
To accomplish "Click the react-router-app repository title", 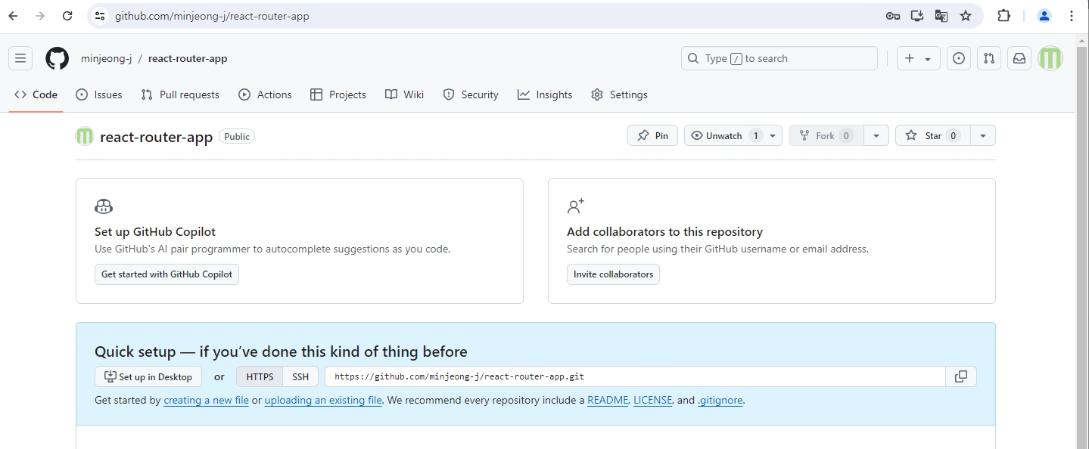I will click(x=156, y=137).
